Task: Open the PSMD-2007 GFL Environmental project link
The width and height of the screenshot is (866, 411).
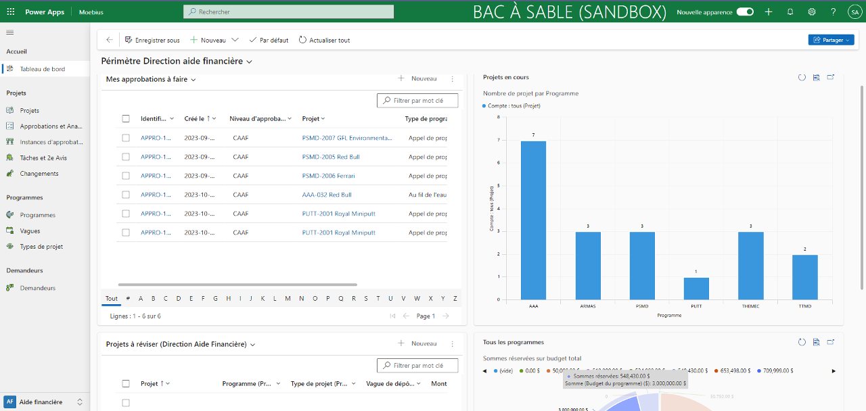Action: click(347, 138)
